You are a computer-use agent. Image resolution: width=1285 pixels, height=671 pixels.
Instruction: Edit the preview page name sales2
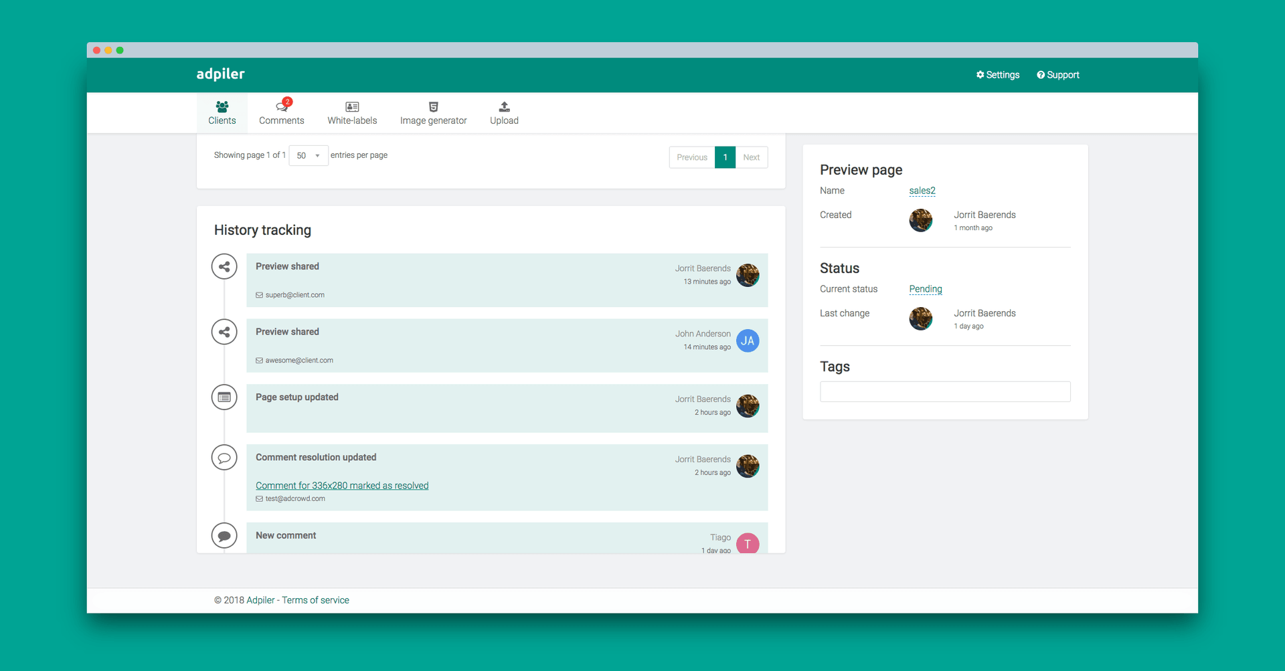(x=922, y=191)
